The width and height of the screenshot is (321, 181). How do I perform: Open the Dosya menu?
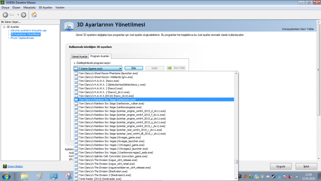pyautogui.click(x=5, y=7)
